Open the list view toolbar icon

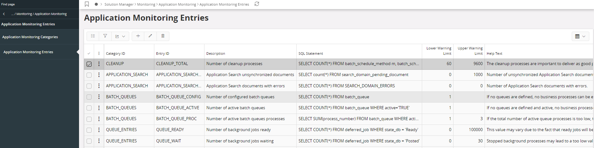point(93,36)
